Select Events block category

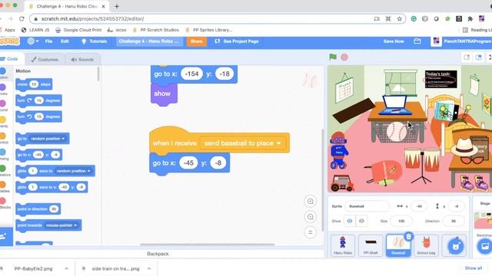click(3, 122)
